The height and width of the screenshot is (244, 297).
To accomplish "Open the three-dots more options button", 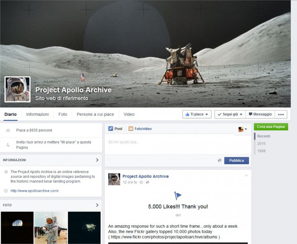I will 281,114.
